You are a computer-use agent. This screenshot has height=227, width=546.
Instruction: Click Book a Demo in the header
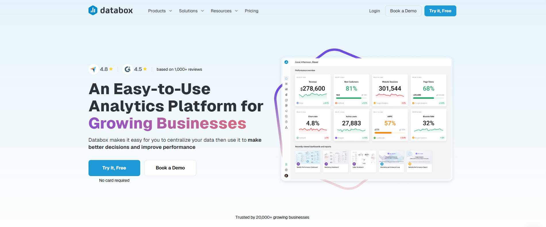tap(403, 11)
